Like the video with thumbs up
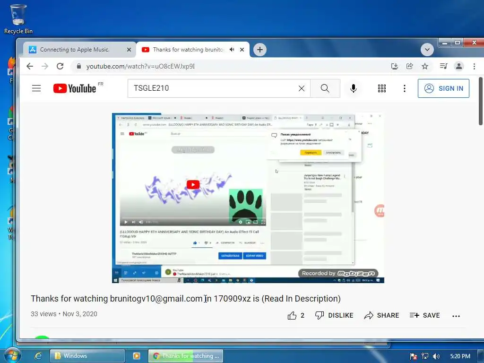 296,315
